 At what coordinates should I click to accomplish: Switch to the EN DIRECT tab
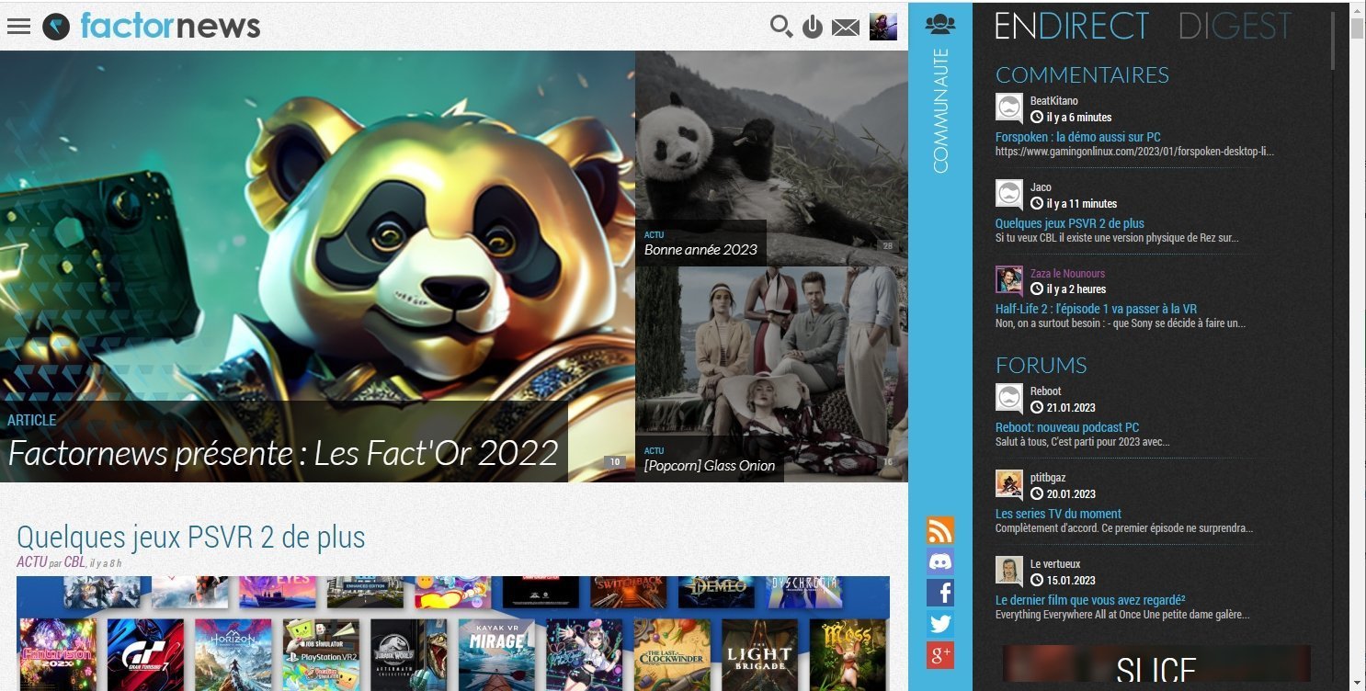click(x=1072, y=27)
